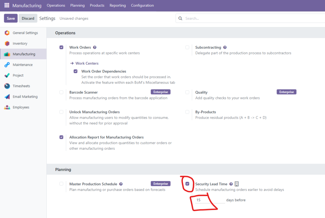Click the building icon next to Security Lead Time
Screen dimensions: 325x218
[236, 184]
